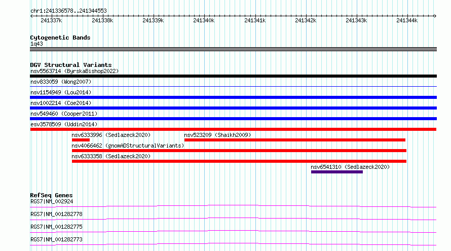Viewport: 451px width, 251px height.
Task: Click the thin blue nsv833059 variant line
Action: point(233,86)
